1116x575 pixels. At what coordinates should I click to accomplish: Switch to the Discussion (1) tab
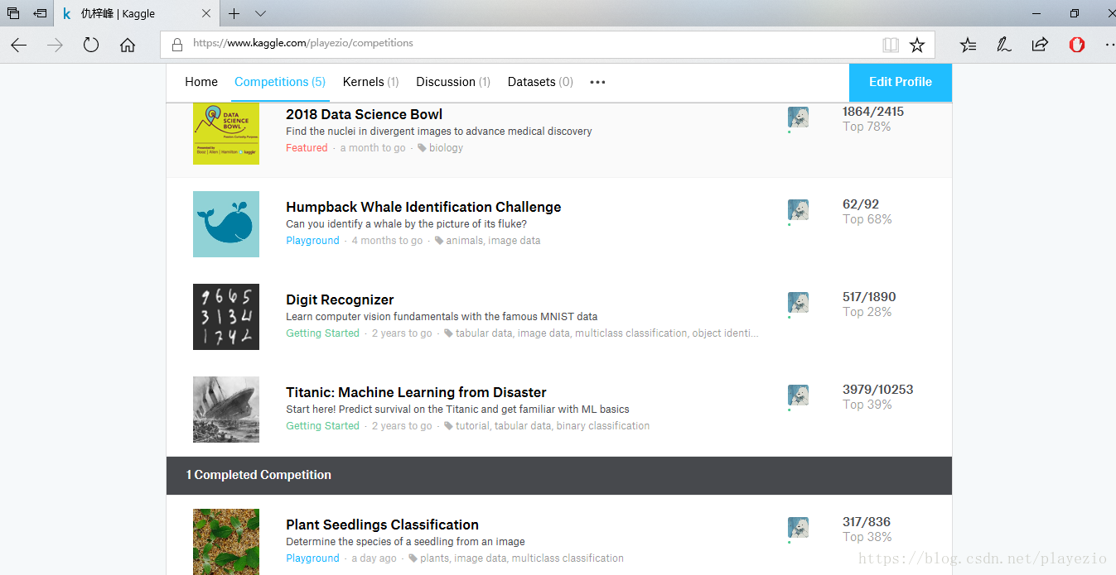tap(453, 82)
